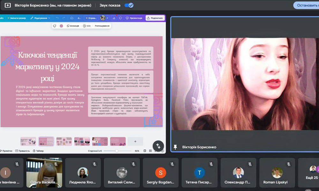Click the undo arrow in Canva toolbar
Screen dimensions: 319x191
57,18
